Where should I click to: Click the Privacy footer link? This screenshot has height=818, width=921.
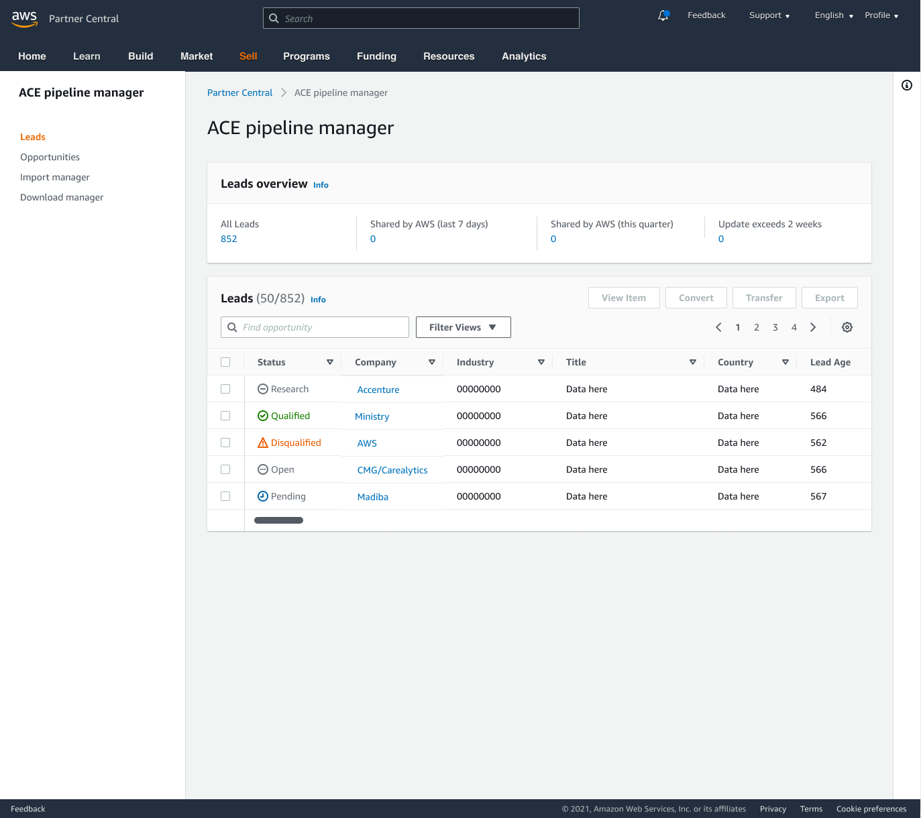click(773, 809)
